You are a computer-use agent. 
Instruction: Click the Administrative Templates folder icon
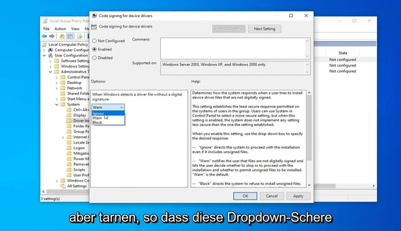(x=57, y=71)
